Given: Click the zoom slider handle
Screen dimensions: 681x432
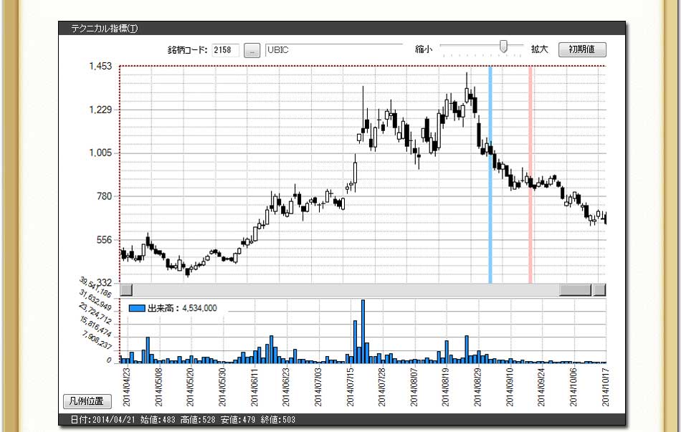Looking at the screenshot, I should click(x=503, y=47).
